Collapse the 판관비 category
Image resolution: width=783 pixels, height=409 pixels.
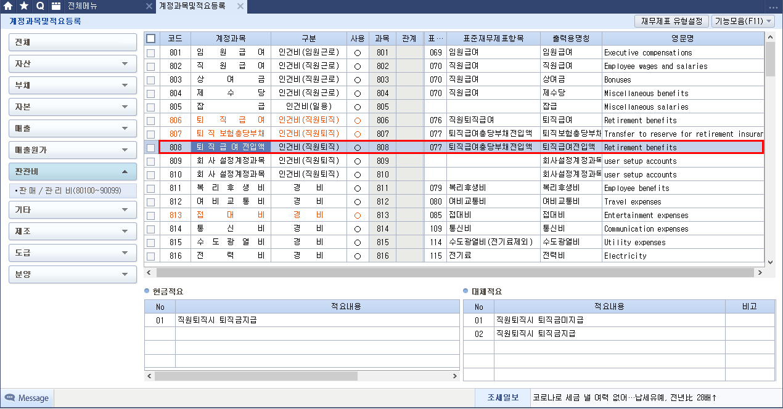73,172
